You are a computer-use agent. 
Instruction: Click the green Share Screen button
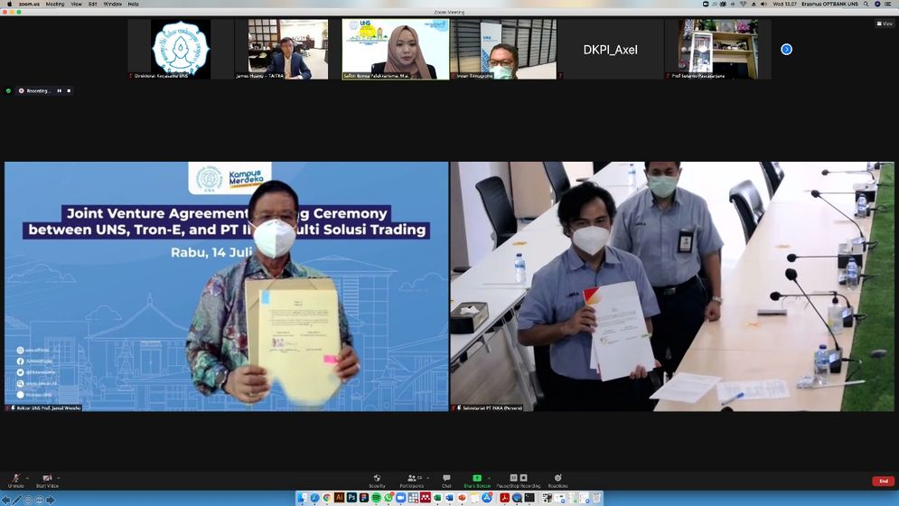[477, 480]
